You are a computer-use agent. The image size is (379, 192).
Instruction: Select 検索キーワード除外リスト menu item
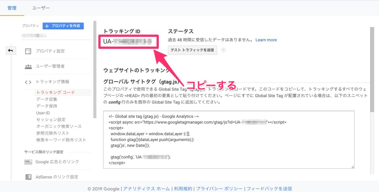[61, 140]
